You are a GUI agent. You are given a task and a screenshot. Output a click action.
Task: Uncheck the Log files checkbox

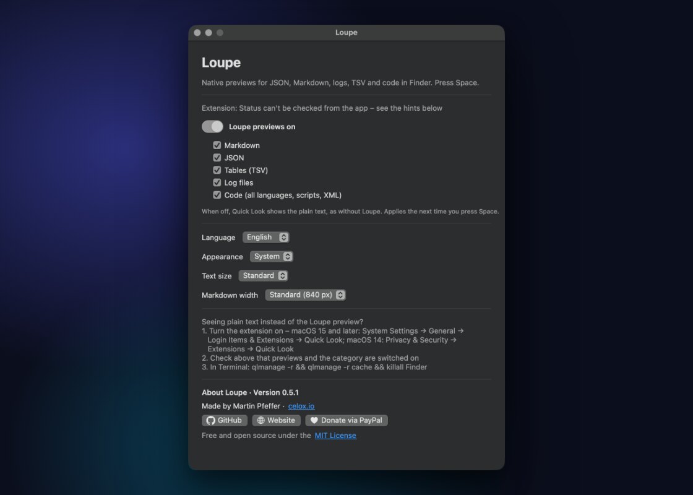(x=217, y=183)
